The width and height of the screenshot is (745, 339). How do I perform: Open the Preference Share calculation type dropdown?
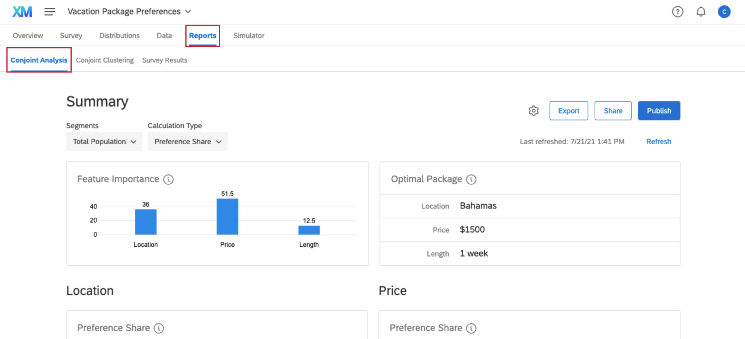(188, 141)
